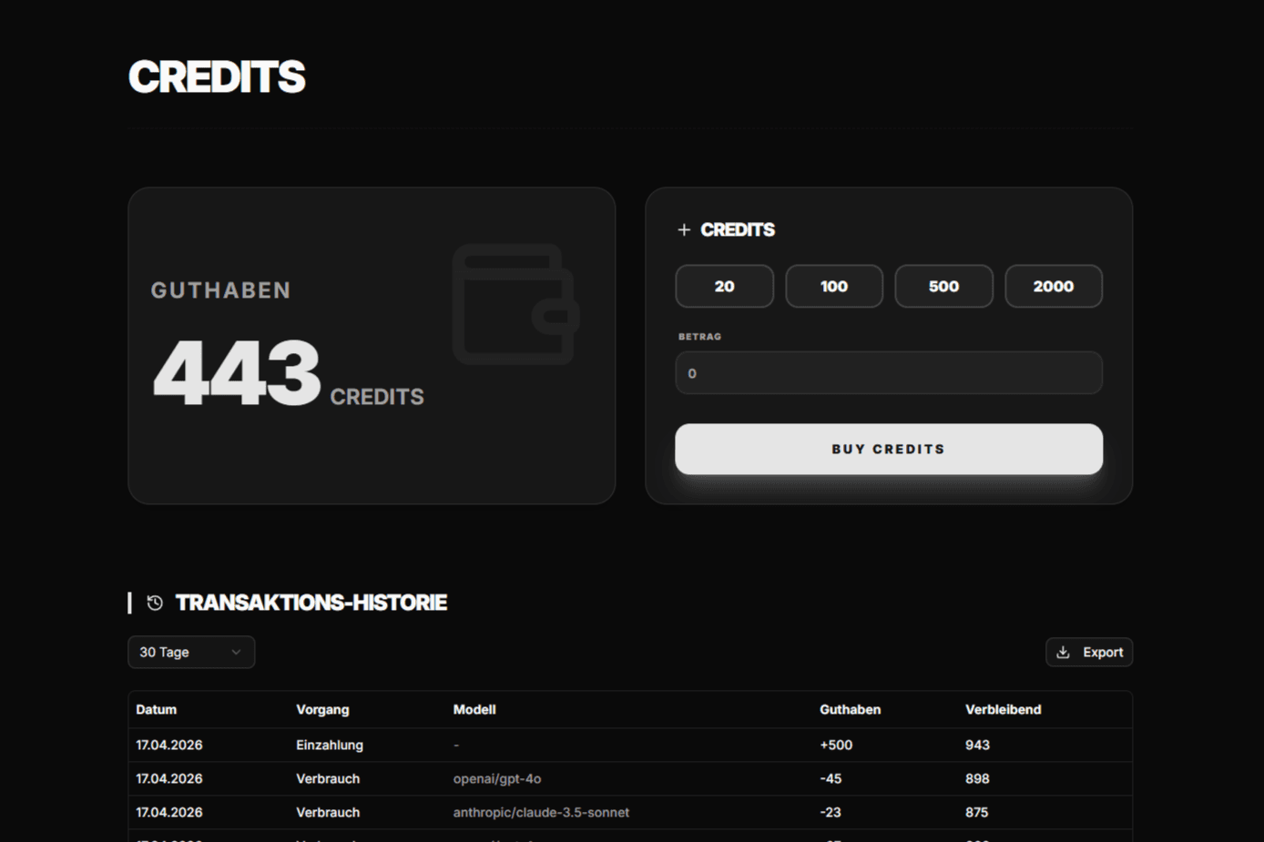Click the +500 credit amount
Screen dimensions: 1264x842
[x=836, y=745]
